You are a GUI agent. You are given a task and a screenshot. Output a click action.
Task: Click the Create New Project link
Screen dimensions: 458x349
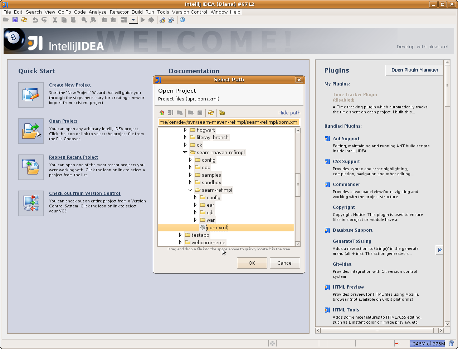pos(70,85)
